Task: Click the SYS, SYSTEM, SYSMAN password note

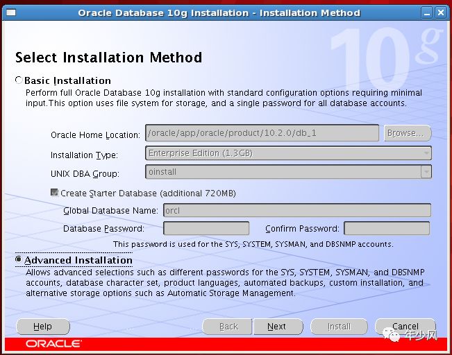Action: (x=253, y=244)
